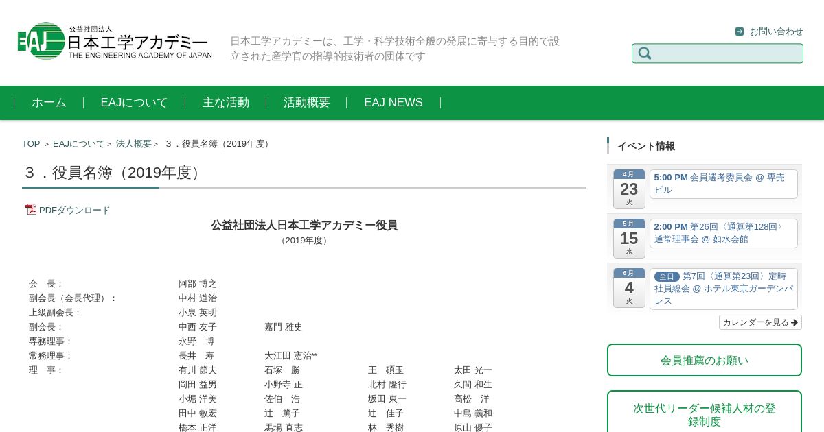Open the ホーム menu item
Image resolution: width=824 pixels, height=432 pixels.
pyautogui.click(x=49, y=103)
